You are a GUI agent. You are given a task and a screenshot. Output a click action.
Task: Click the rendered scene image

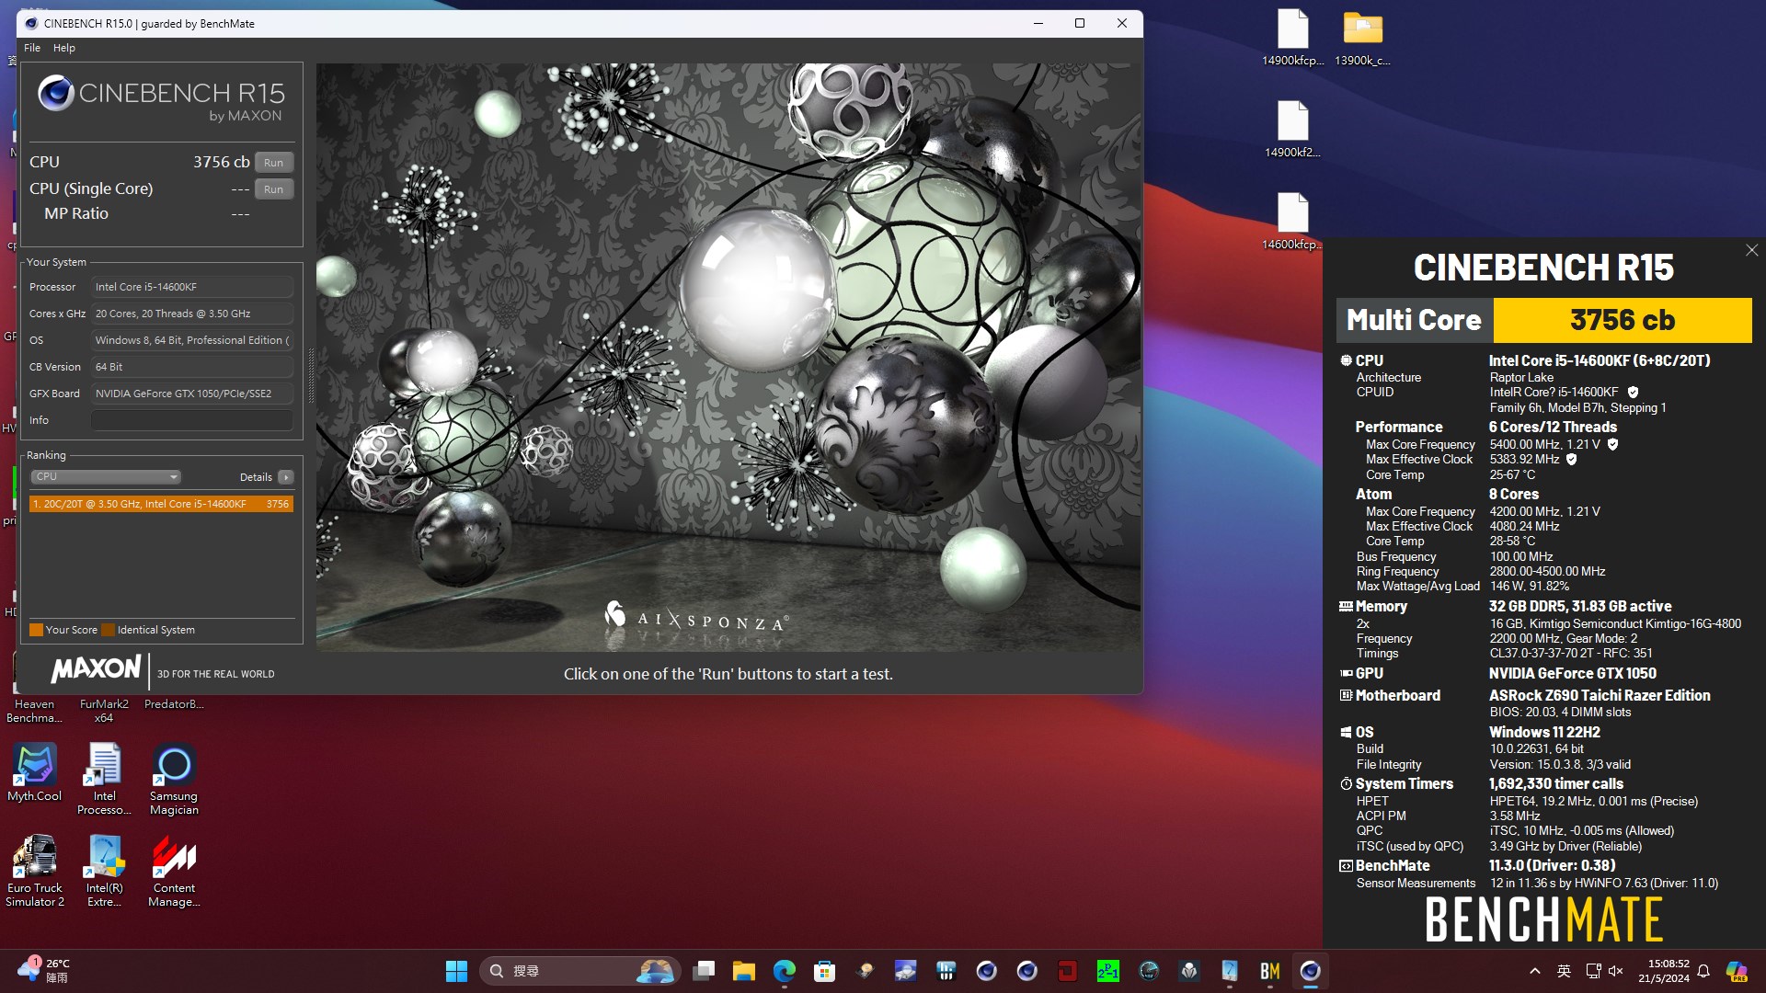pos(728,357)
